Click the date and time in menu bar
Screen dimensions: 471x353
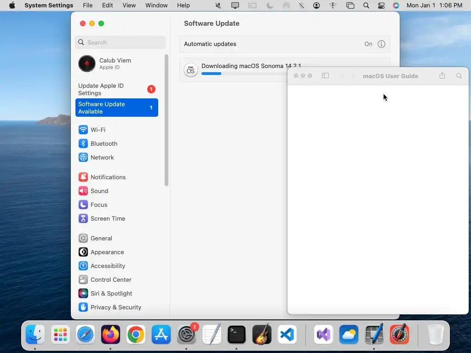point(434,6)
